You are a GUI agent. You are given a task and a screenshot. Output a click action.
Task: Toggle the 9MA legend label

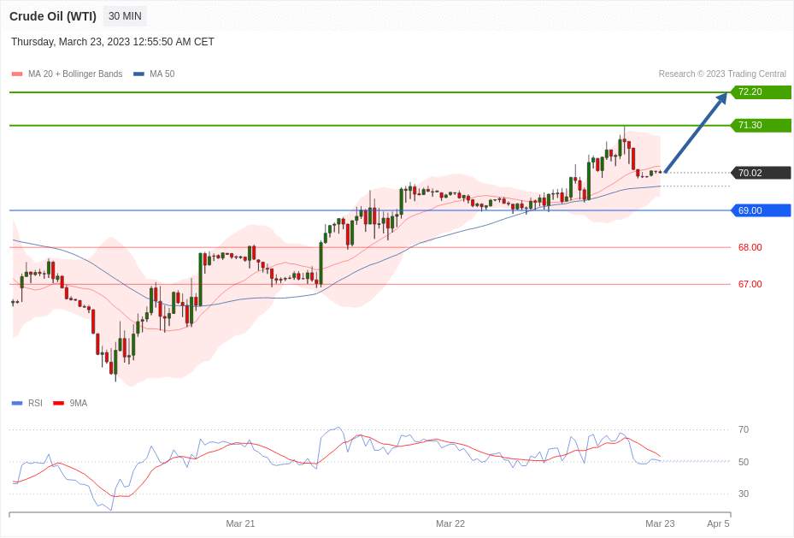(79, 403)
